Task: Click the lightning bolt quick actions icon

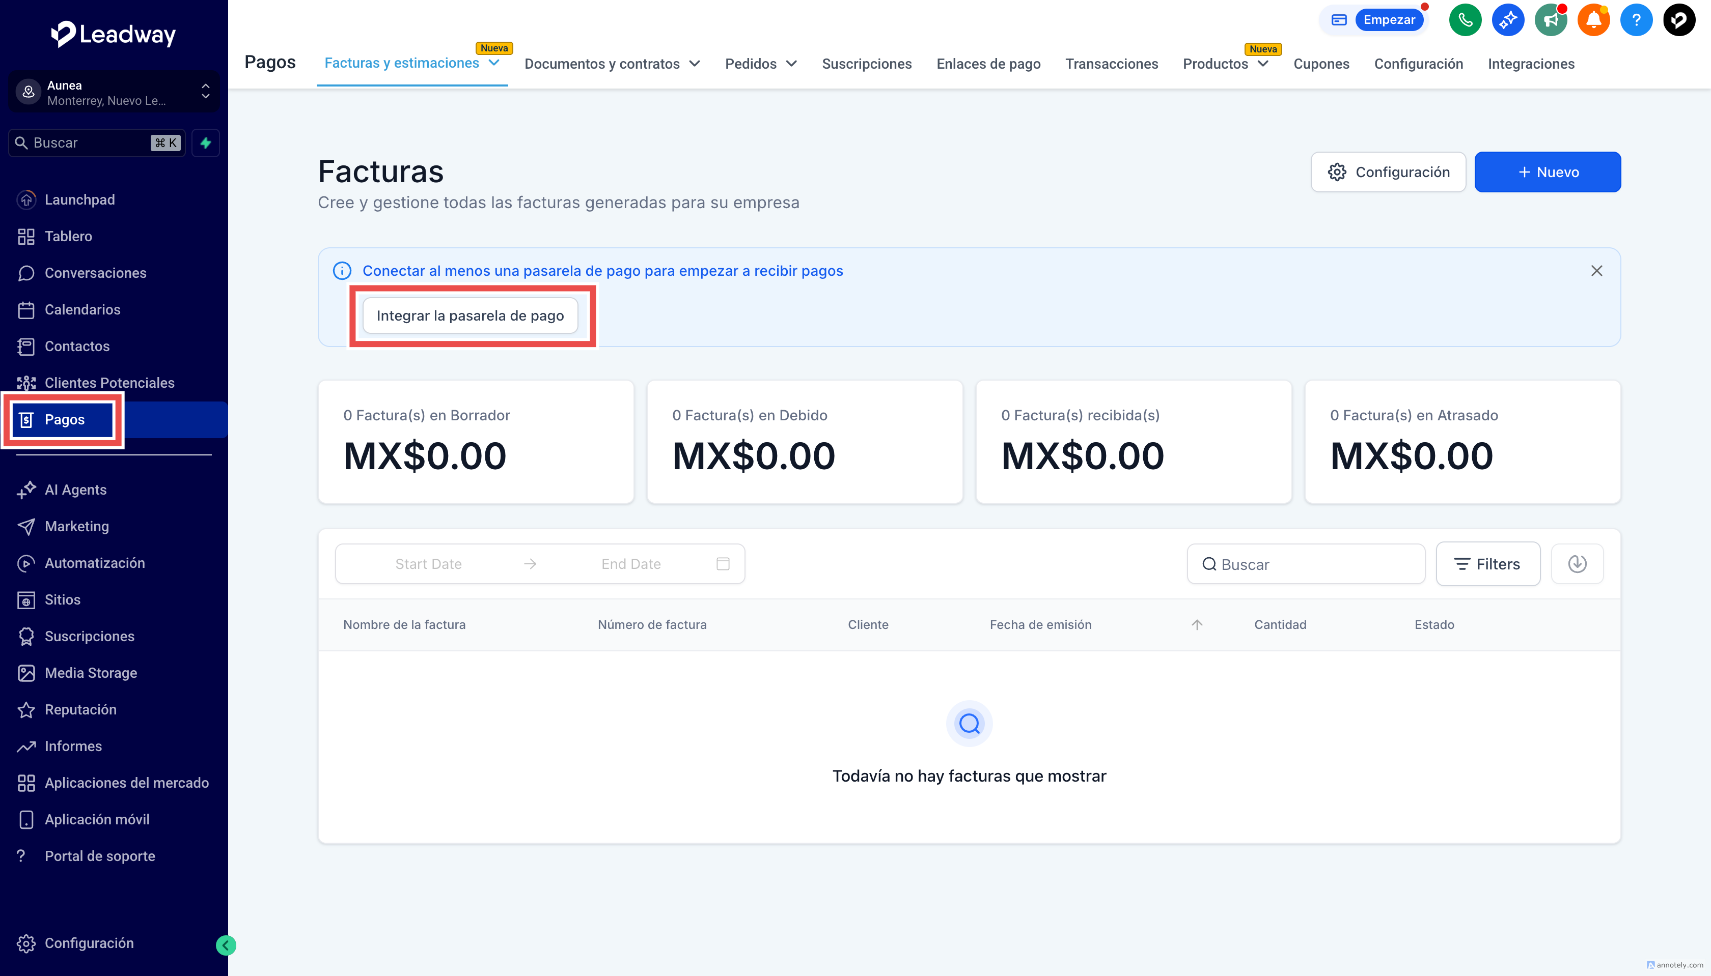Action: 206,143
